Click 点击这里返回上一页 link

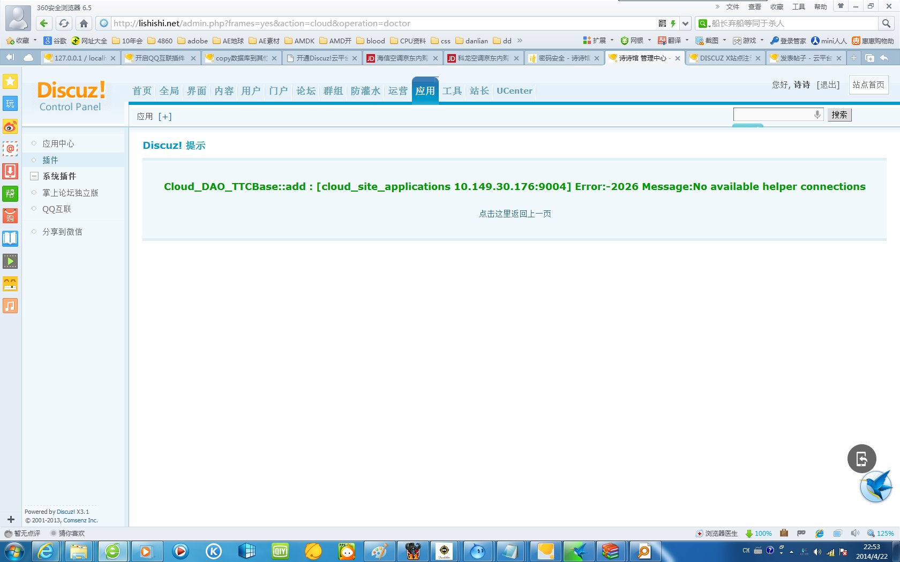[x=515, y=214]
